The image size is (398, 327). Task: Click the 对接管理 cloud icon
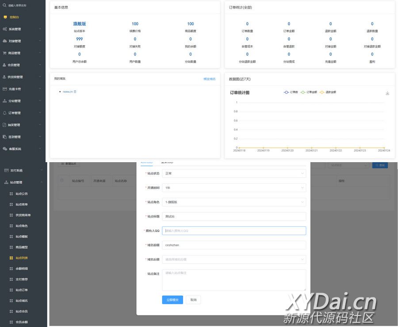coord(5,41)
